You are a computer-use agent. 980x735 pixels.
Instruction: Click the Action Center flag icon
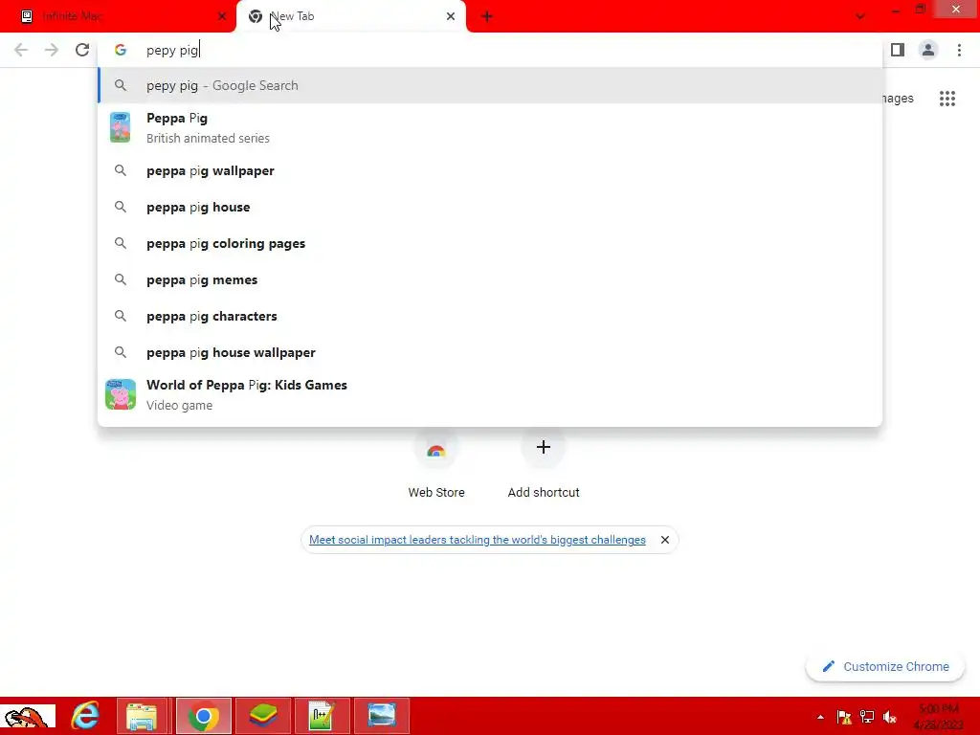pos(844,717)
